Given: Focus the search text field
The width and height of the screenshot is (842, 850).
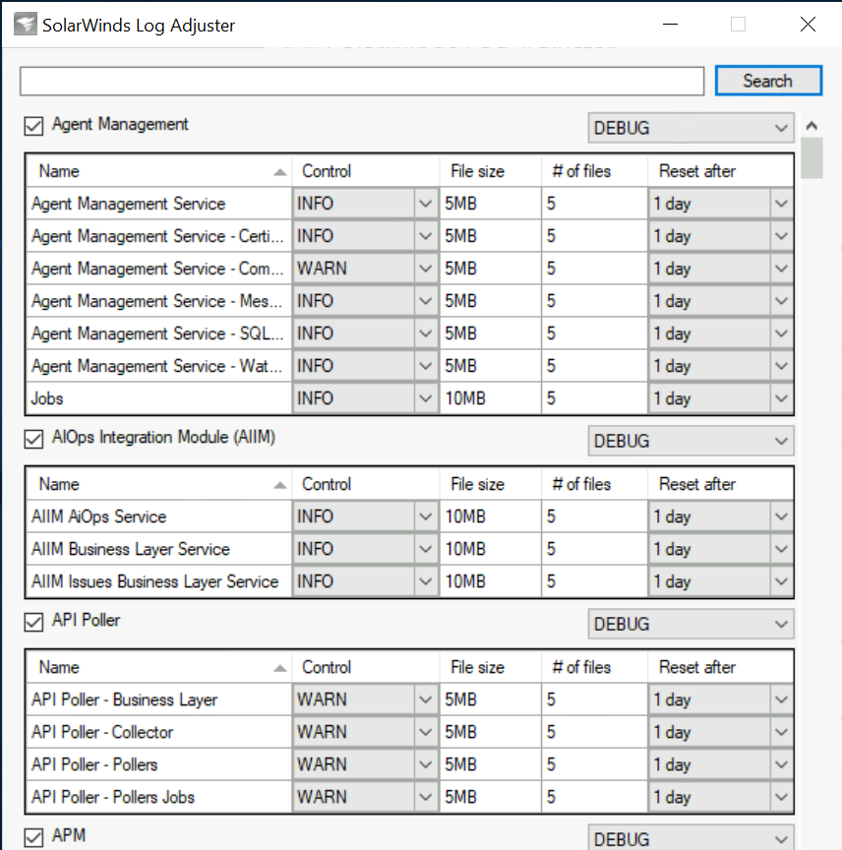Looking at the screenshot, I should [362, 82].
